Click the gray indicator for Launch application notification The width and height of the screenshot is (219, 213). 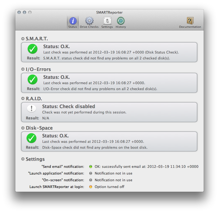tap(91, 173)
